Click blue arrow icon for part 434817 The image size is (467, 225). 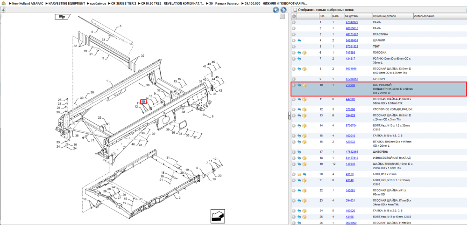(299, 59)
